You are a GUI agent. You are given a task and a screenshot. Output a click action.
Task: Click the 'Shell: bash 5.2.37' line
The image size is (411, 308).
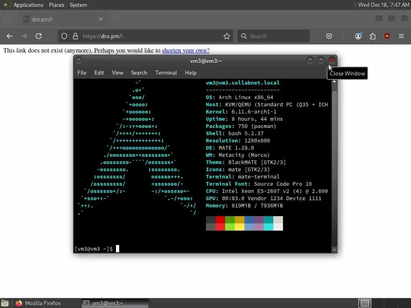(234, 133)
